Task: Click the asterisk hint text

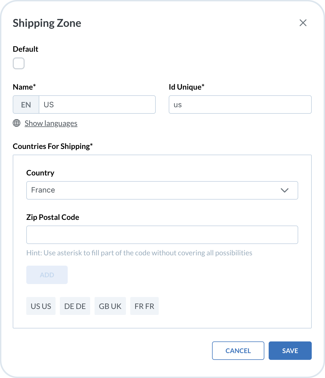Action: tap(139, 253)
